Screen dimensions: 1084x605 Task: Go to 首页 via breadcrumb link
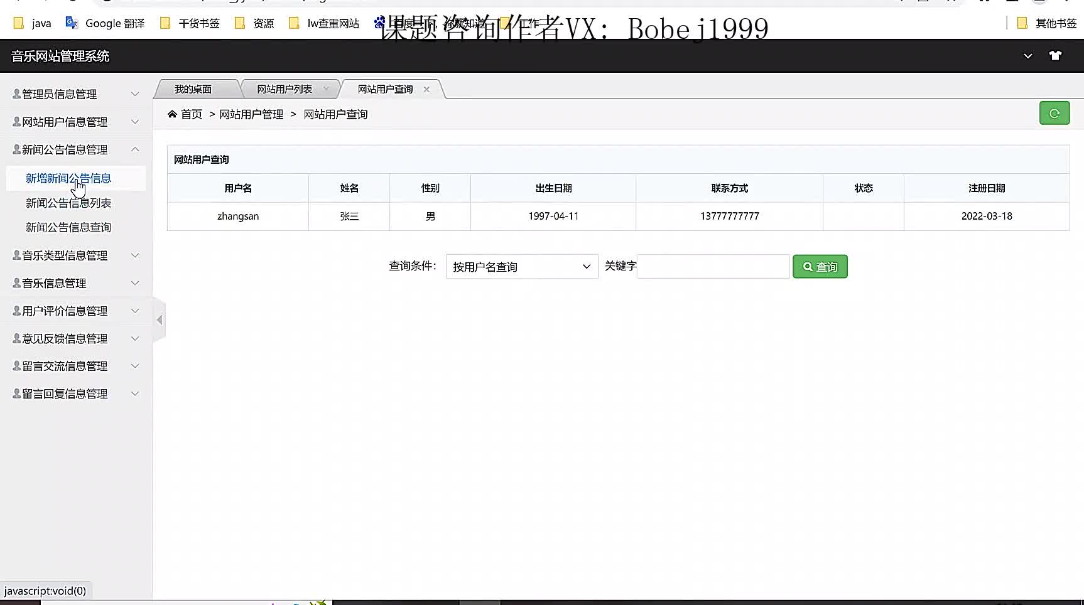pyautogui.click(x=192, y=114)
